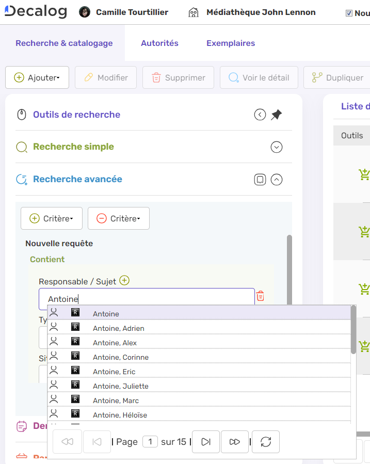The width and height of the screenshot is (370, 464).
Task: Click the Dupliquer button
Action: pos(337,77)
